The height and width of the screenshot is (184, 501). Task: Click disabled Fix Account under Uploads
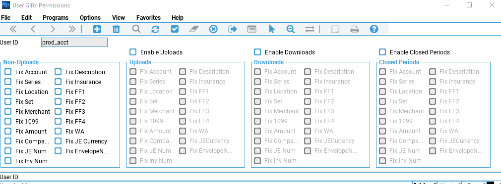pyautogui.click(x=132, y=72)
